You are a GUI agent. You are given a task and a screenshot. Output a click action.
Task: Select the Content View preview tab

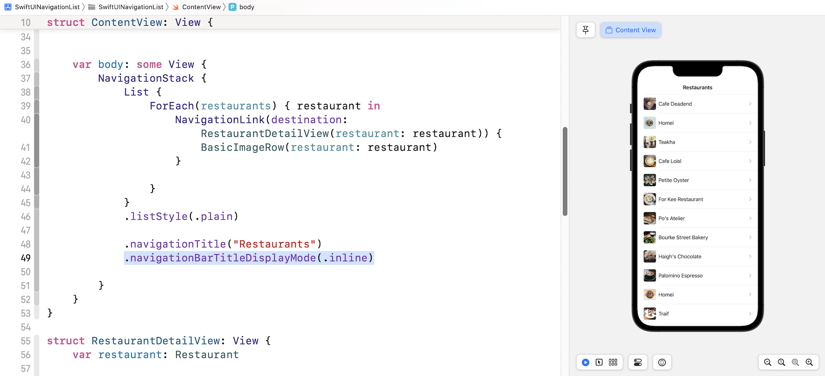click(630, 30)
